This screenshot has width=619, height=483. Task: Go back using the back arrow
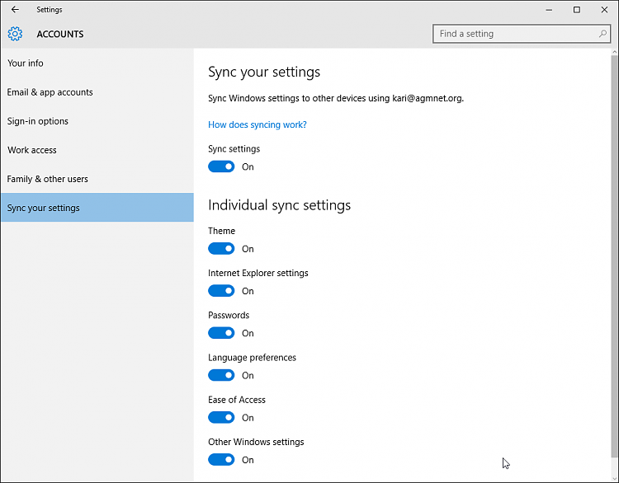15,9
